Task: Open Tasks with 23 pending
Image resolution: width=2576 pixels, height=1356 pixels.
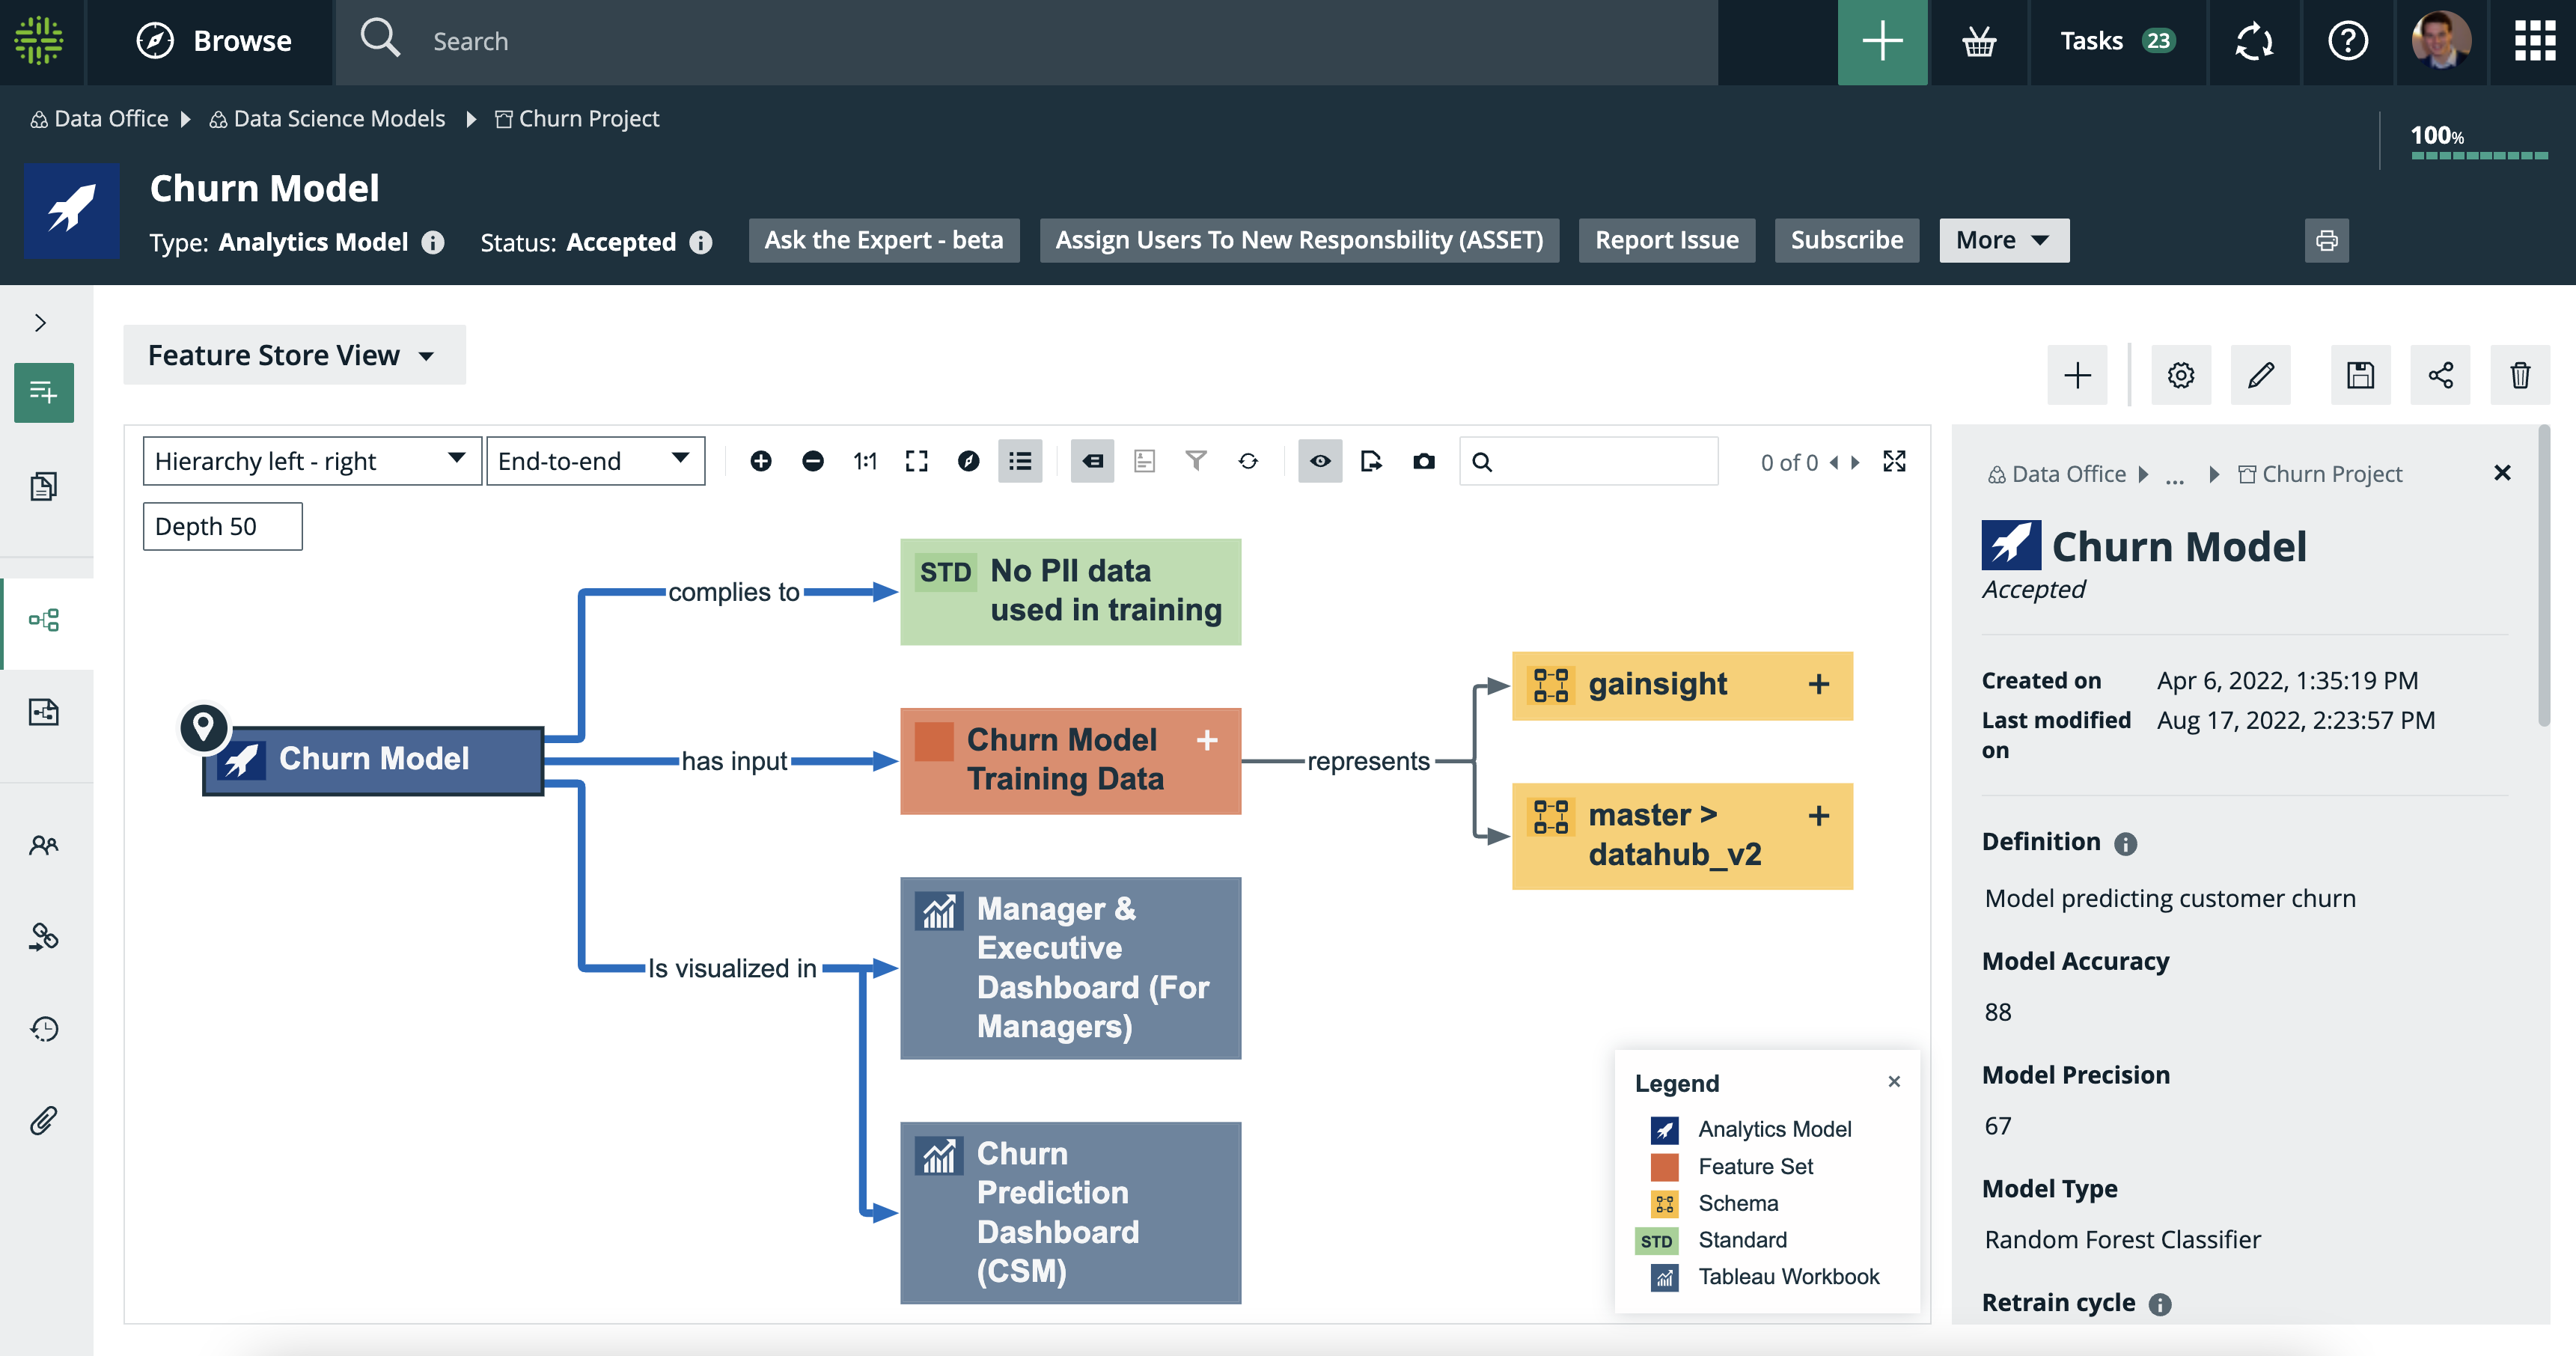Action: (x=2117, y=41)
